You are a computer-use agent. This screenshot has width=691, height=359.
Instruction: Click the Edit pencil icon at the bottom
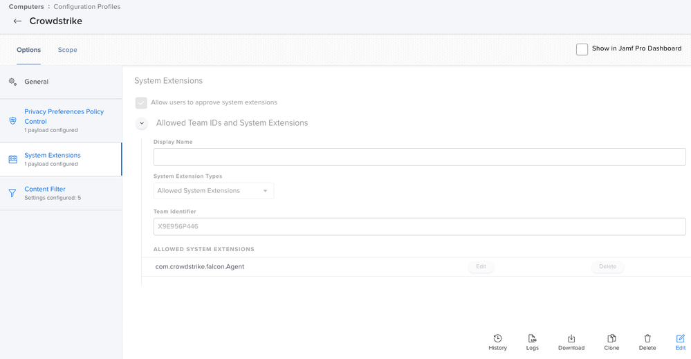click(x=681, y=338)
